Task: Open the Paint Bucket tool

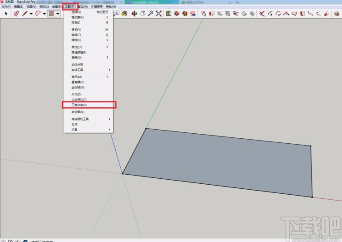Action: tap(124, 14)
